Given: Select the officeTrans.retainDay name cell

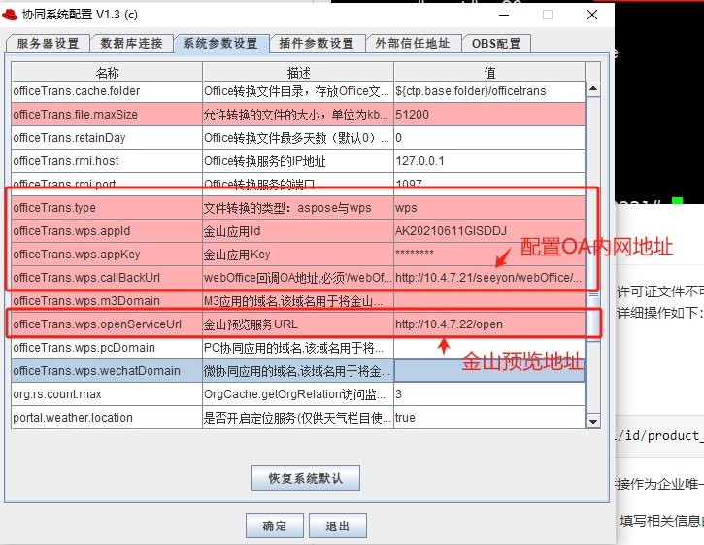Looking at the screenshot, I should tap(107, 138).
